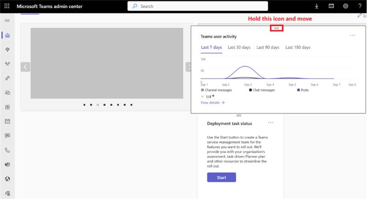
Task: Open the Teams apps icon in sidebar
Action: pos(7,107)
